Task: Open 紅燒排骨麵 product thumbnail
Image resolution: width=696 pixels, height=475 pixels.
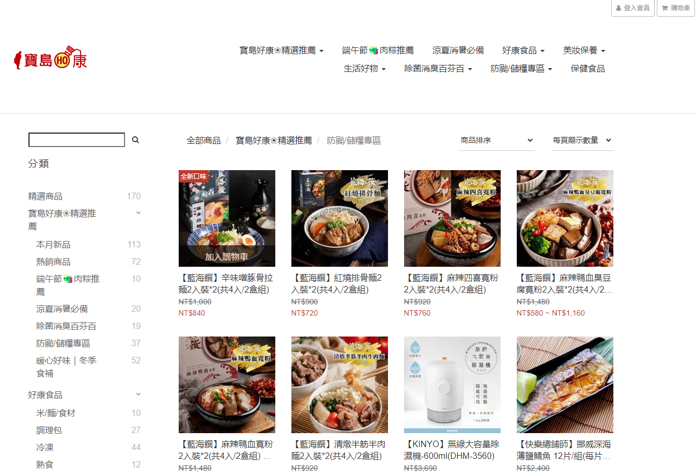Action: [340, 218]
